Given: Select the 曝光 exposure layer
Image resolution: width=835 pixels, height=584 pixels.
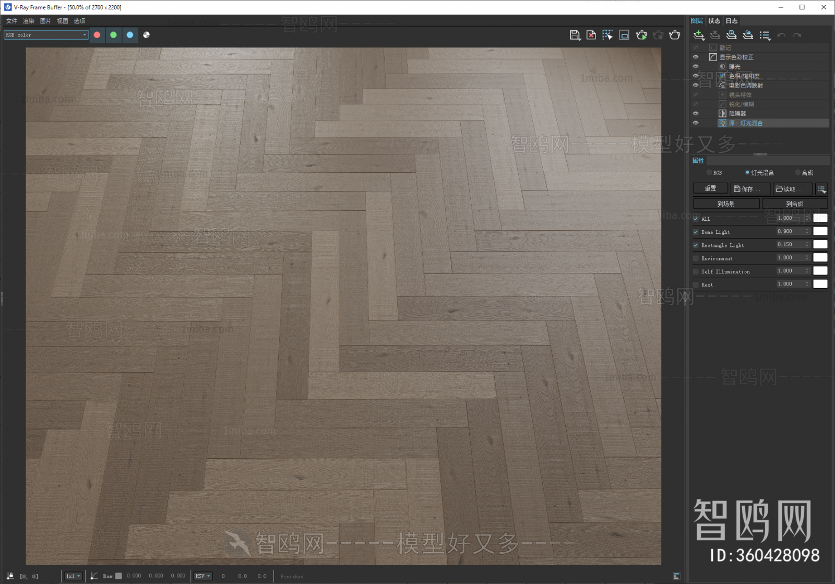Looking at the screenshot, I should (734, 66).
